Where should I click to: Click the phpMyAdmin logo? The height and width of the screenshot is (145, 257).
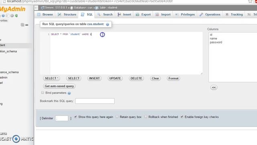point(12,9)
